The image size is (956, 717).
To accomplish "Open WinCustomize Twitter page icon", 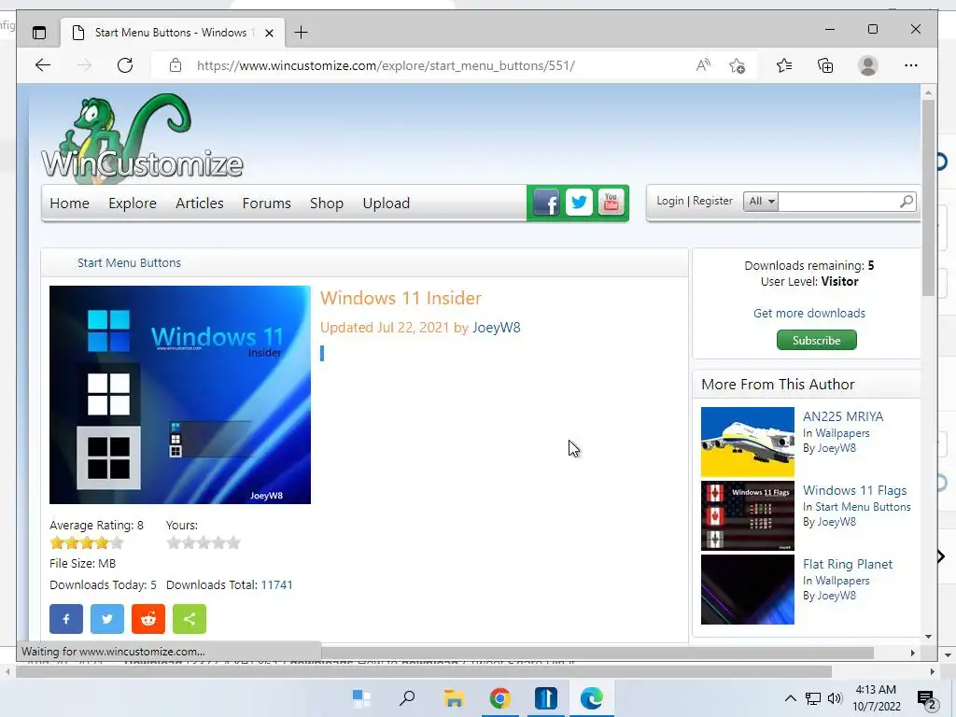I will [x=579, y=203].
